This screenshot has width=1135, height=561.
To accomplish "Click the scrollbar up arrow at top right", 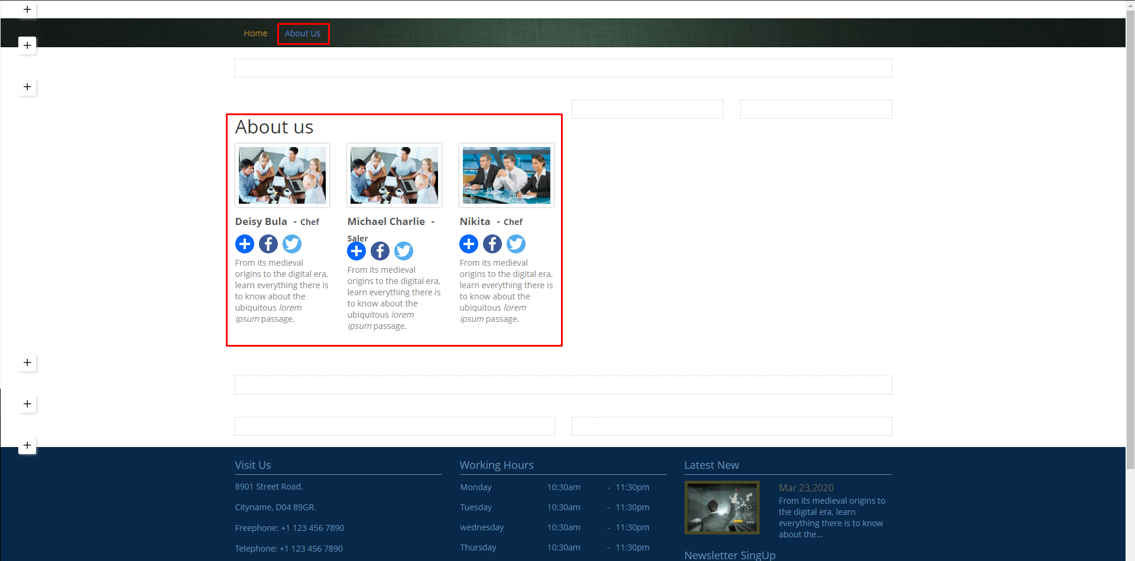I will [x=1130, y=5].
